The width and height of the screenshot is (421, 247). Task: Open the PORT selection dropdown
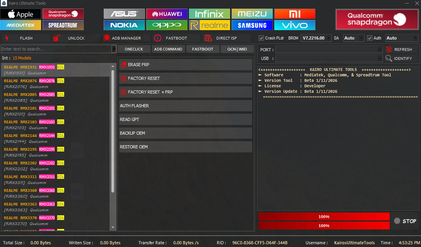point(380,50)
